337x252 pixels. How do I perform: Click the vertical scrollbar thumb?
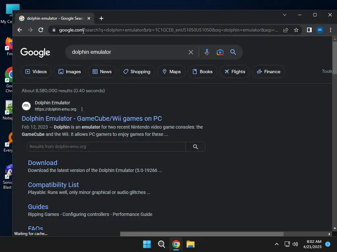click(335, 58)
